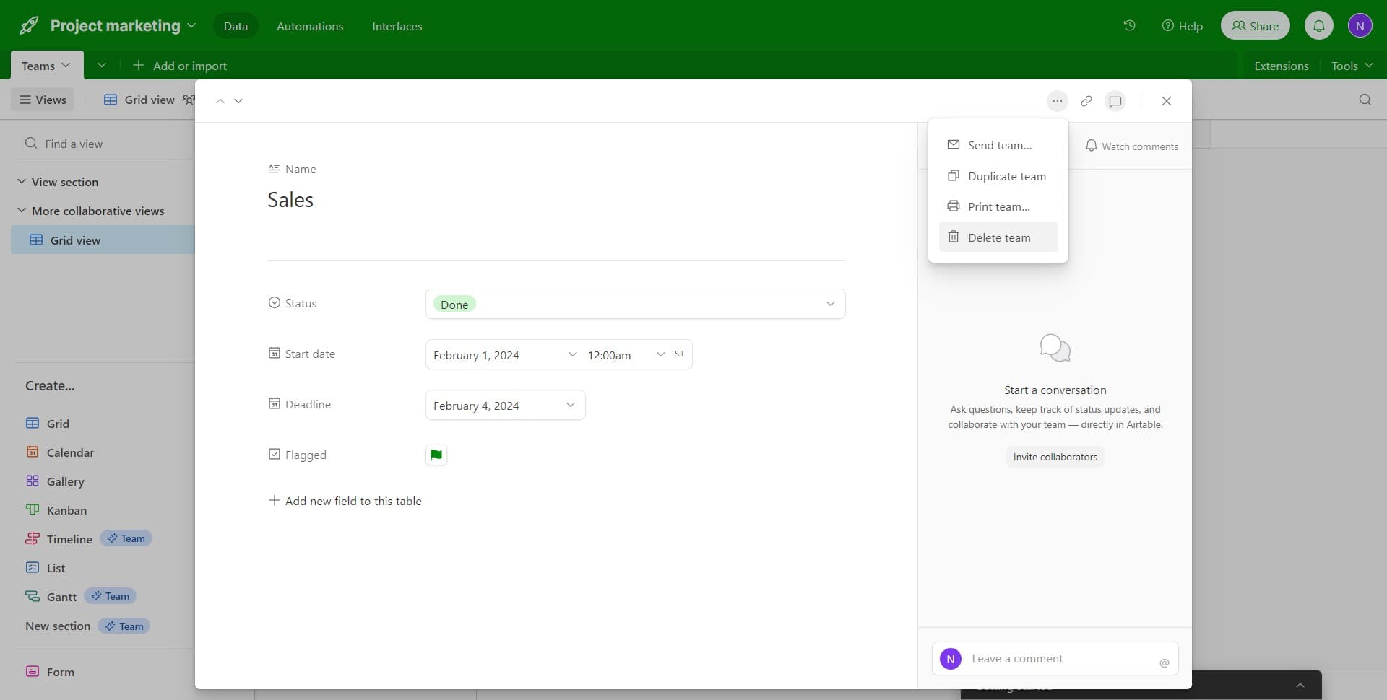This screenshot has width=1387, height=700.
Task: Collapse the View section group
Action: [x=22, y=182]
